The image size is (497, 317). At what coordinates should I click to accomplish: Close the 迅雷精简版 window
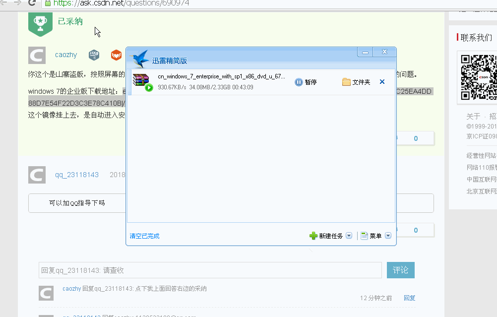pos(384,52)
